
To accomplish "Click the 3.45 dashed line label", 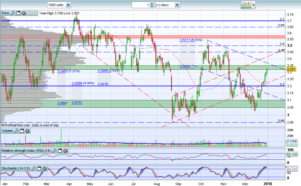I will pos(281,50).
